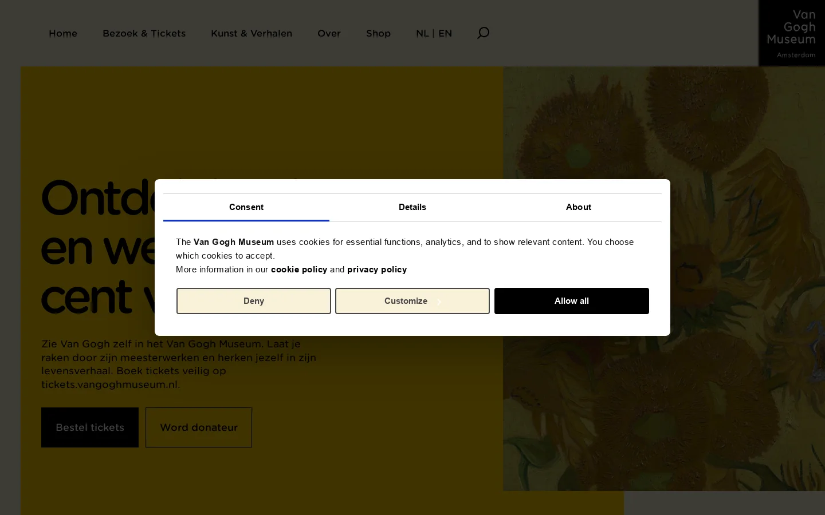Open the cookie policy link
825x515 pixels.
point(299,270)
